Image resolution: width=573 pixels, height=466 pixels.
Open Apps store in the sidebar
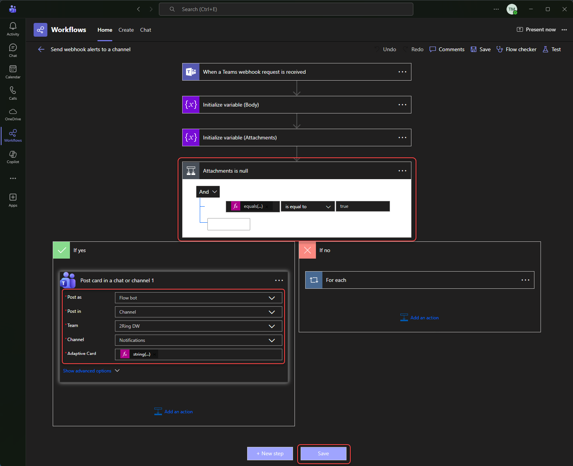13,200
